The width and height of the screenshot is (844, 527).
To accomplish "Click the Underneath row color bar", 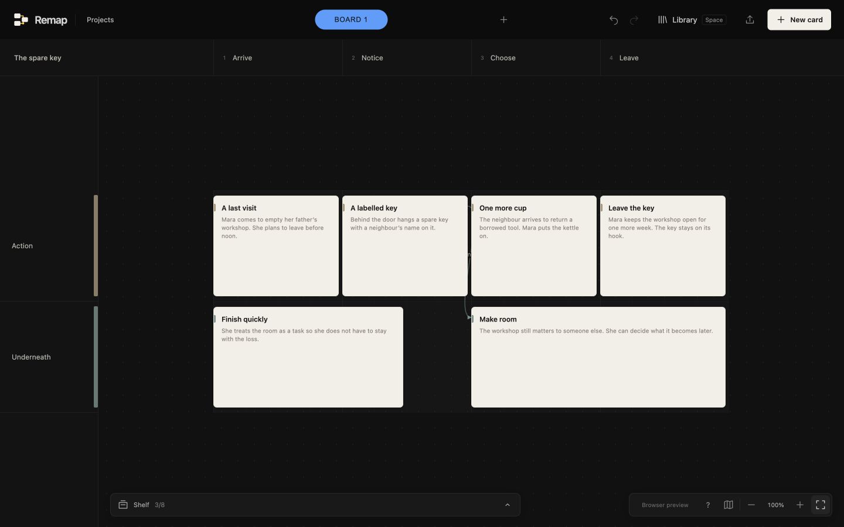I will (x=96, y=357).
